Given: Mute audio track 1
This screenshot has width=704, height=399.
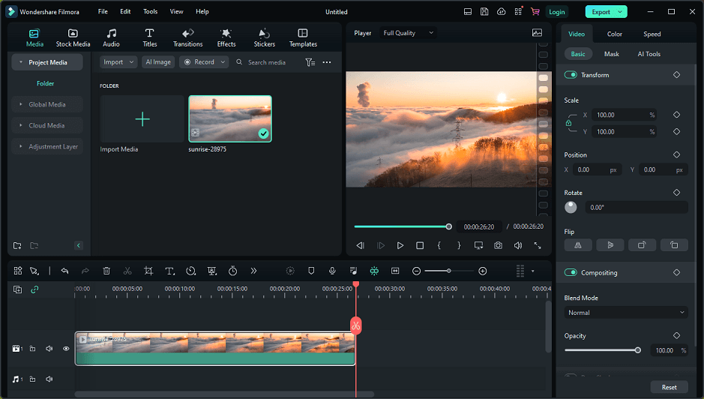Looking at the screenshot, I should coord(49,379).
